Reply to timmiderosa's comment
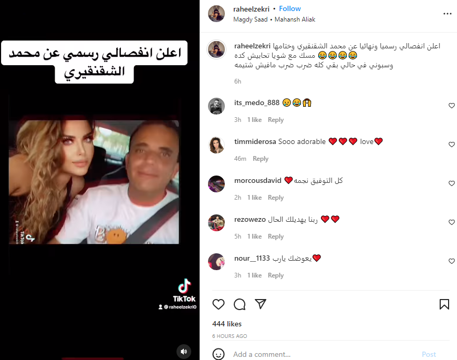Screen dimensions: 457x360 tap(261, 159)
